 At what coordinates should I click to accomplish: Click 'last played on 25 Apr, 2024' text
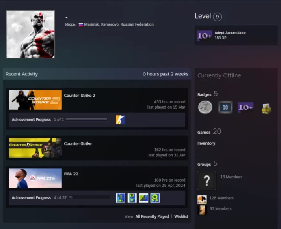[160, 186]
